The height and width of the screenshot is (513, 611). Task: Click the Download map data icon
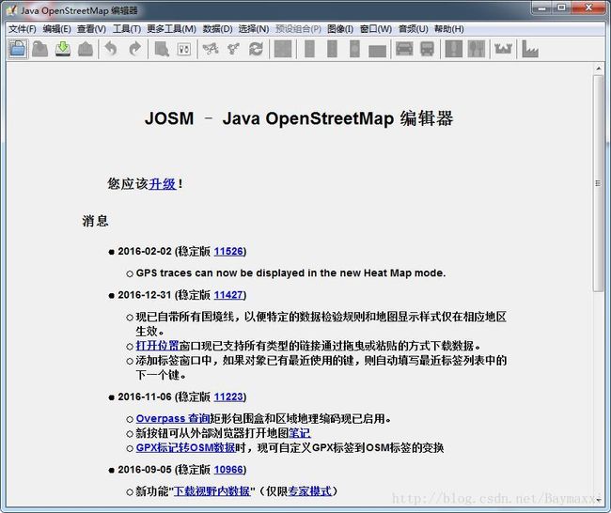[63, 49]
